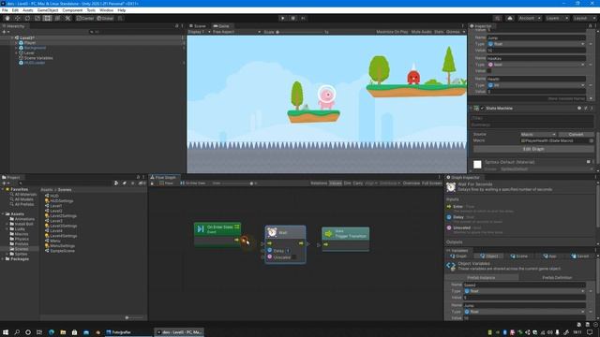Screen dimensions: 600x337
Task: Select the Rect tool in toolbar
Action: point(47,18)
